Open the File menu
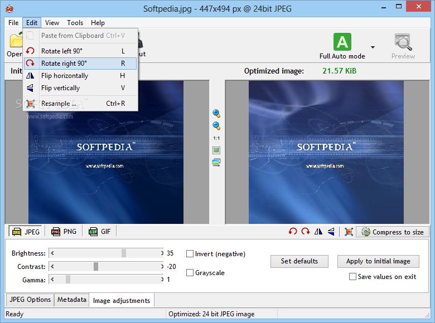This screenshot has width=435, height=323. tap(13, 23)
